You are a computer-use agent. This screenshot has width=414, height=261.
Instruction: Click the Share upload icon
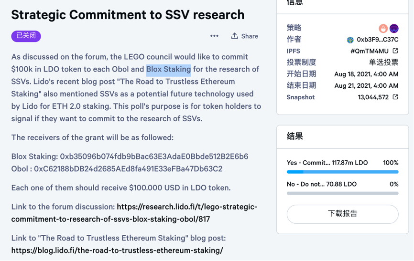[234, 36]
